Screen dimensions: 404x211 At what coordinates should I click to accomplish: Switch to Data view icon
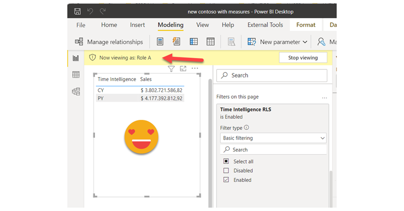(x=76, y=75)
